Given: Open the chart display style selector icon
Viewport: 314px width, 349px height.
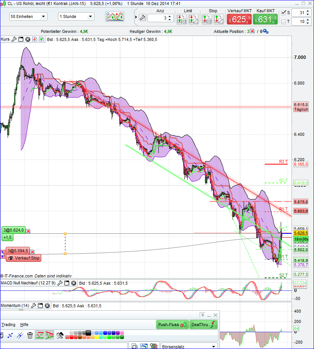Looking at the screenshot, I should click(114, 16).
